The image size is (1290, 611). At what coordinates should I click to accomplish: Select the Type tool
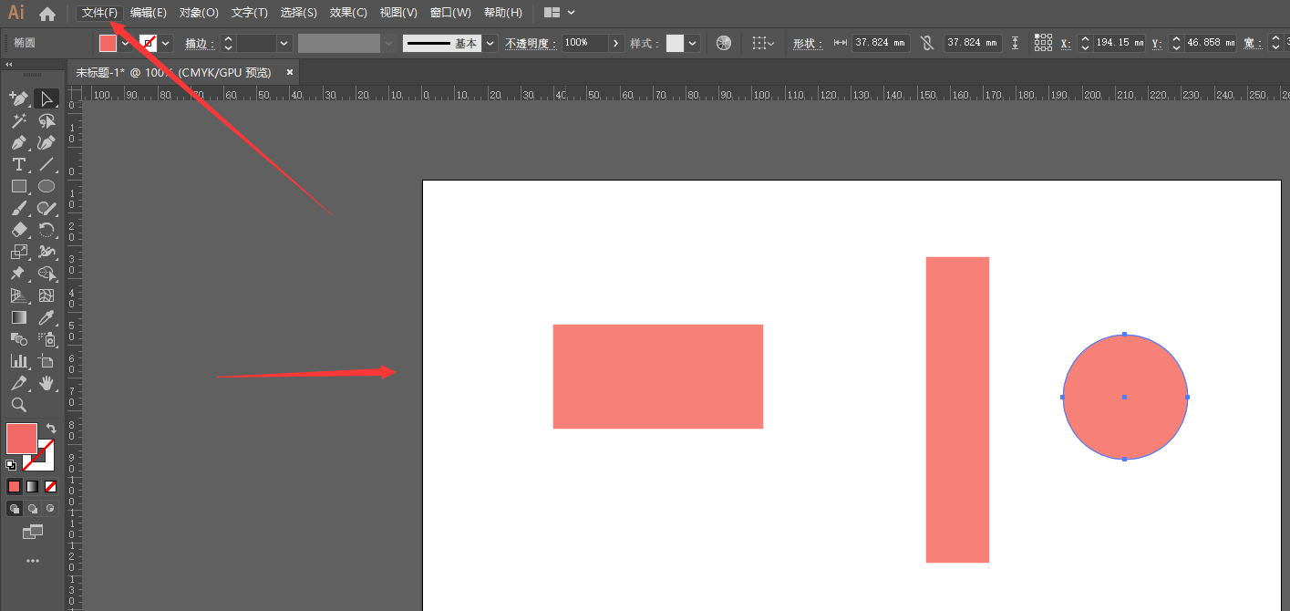tap(18, 164)
